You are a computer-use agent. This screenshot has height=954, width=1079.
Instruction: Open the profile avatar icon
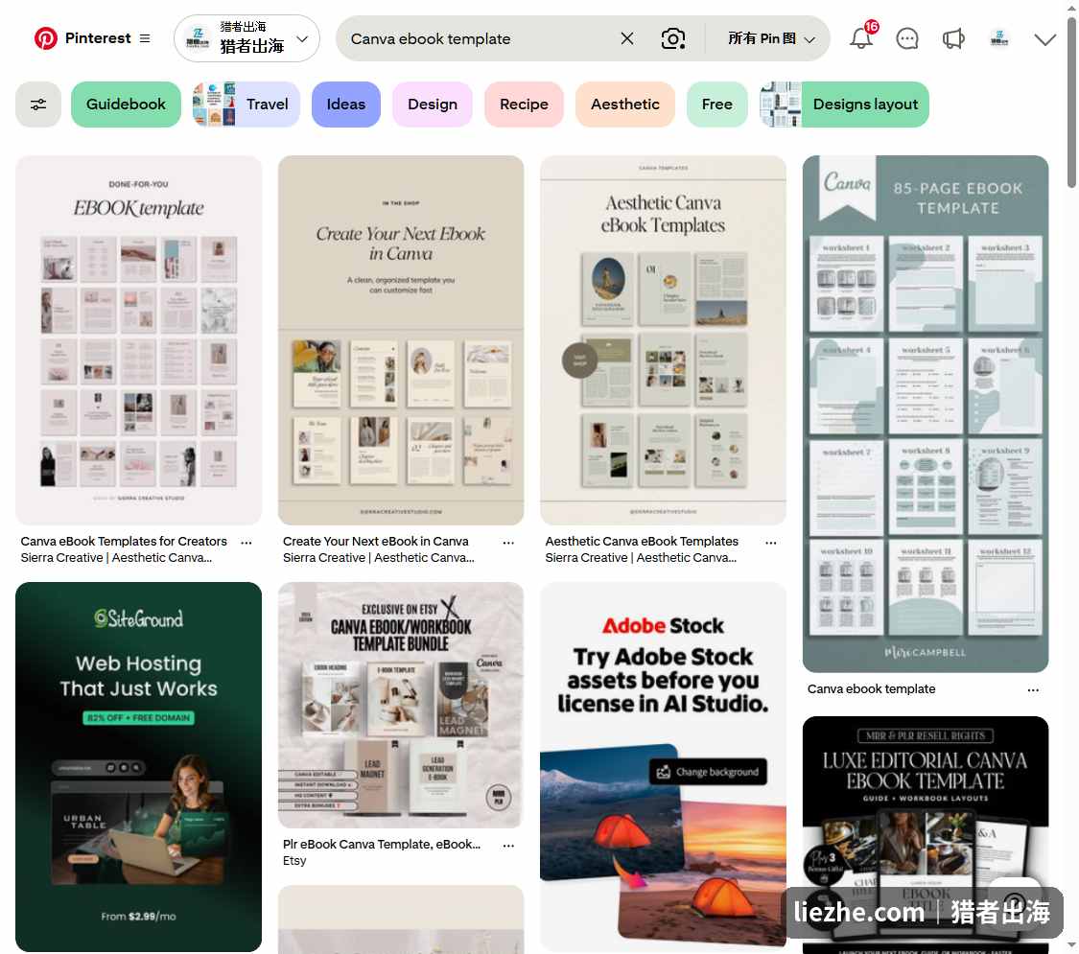999,38
